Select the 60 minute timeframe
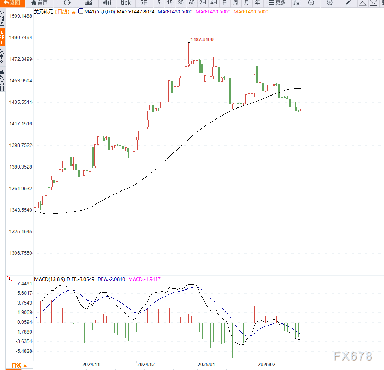Viewport: 384px width, 370px height. [191, 4]
